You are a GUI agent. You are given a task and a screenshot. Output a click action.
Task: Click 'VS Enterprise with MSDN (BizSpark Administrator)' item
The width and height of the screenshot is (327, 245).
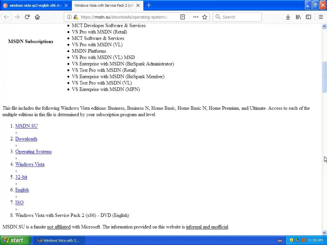pos(123,64)
